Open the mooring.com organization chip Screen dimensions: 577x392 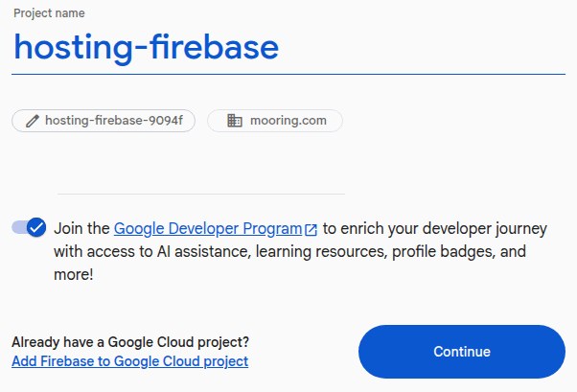tap(275, 121)
